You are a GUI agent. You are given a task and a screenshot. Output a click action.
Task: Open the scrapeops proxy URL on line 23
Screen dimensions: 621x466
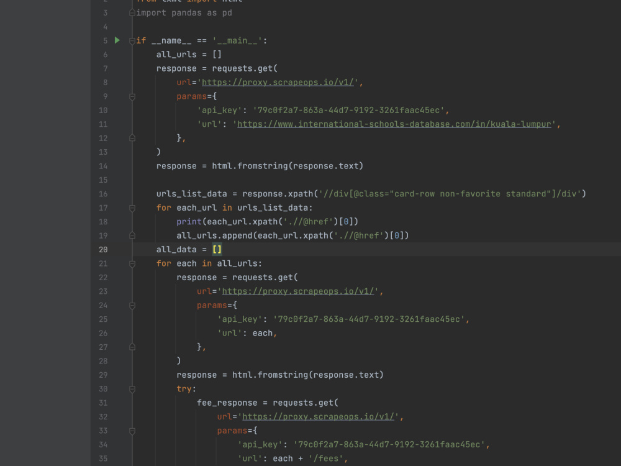298,291
